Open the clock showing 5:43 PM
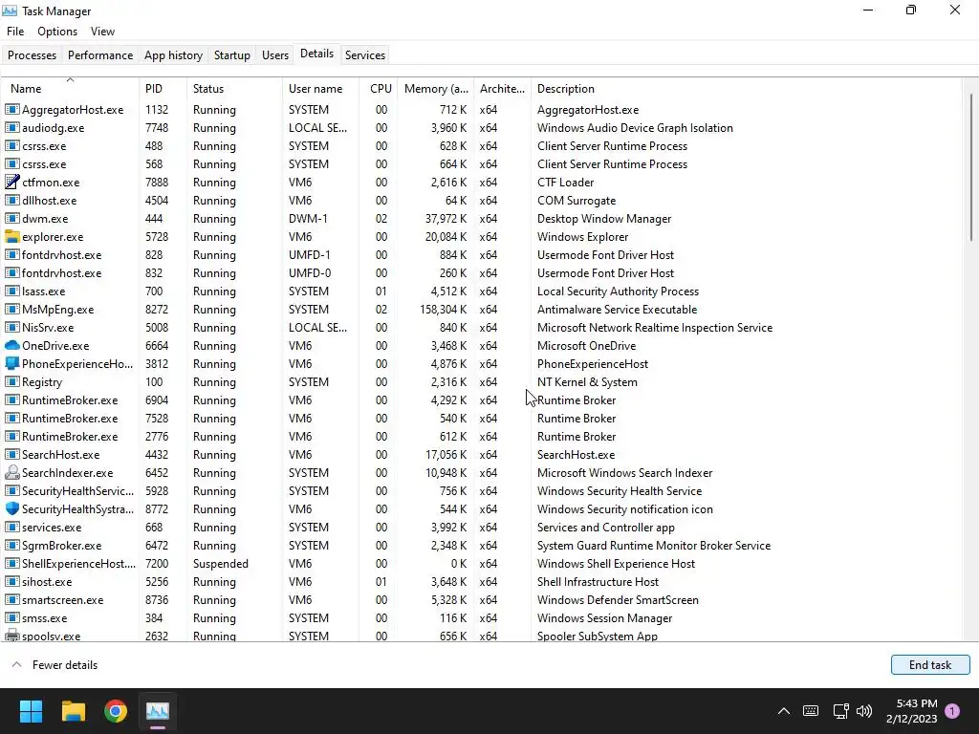The image size is (979, 734). tap(911, 711)
